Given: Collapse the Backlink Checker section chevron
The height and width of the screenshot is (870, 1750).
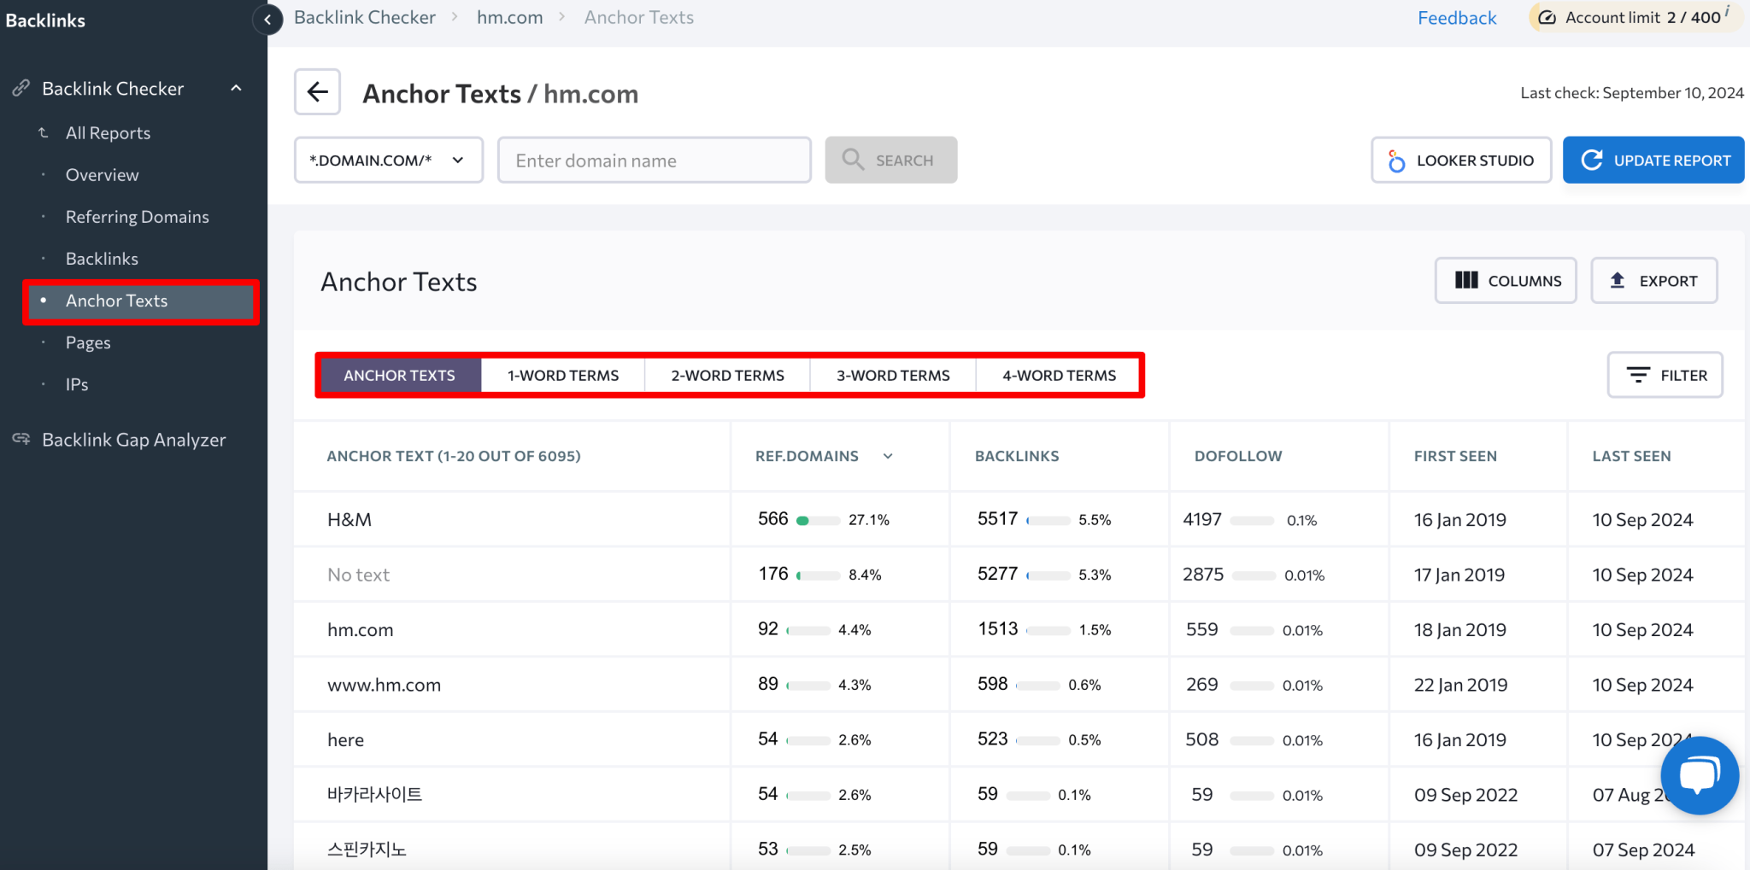Looking at the screenshot, I should pos(236,88).
